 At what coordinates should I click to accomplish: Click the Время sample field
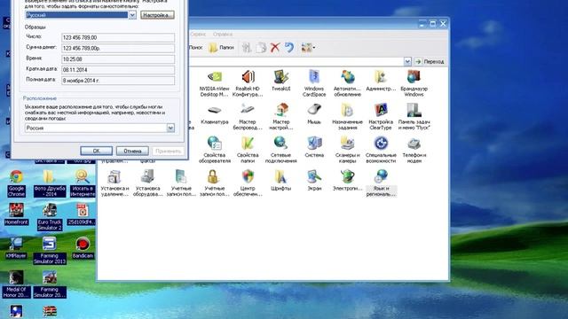(118, 59)
